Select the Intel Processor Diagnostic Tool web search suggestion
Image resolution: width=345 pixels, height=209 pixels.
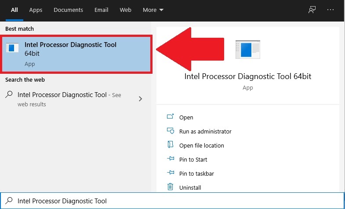point(76,99)
